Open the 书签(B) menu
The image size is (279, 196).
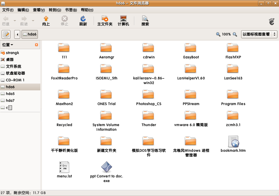[71, 10]
